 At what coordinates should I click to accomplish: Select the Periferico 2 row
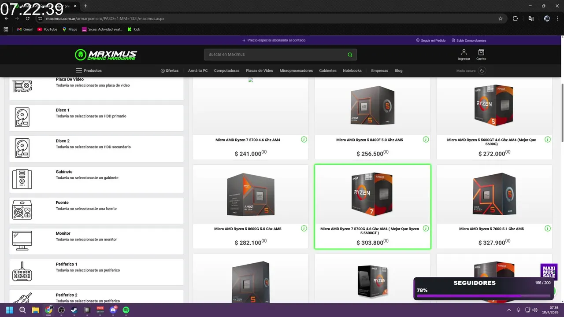pos(96,296)
